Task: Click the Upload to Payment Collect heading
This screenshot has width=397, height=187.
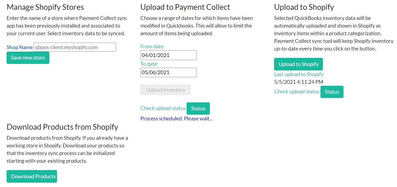Action: point(185,7)
